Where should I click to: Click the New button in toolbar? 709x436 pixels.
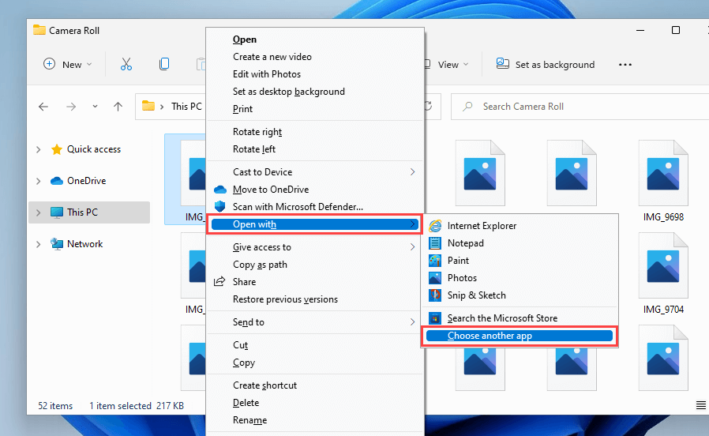67,65
